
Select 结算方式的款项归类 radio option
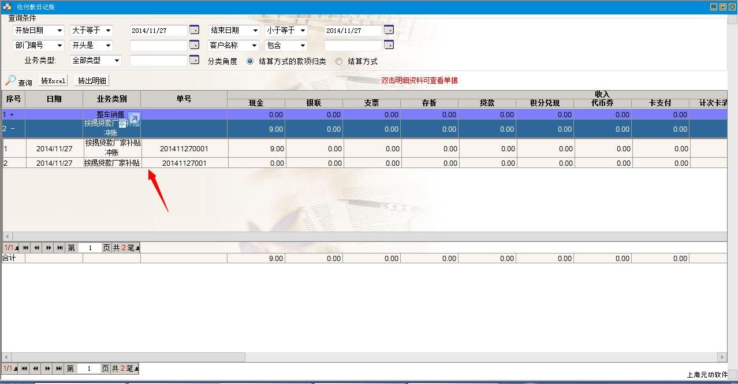pos(250,61)
